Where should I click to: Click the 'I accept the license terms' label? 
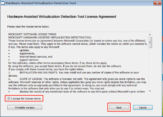coord(26,99)
